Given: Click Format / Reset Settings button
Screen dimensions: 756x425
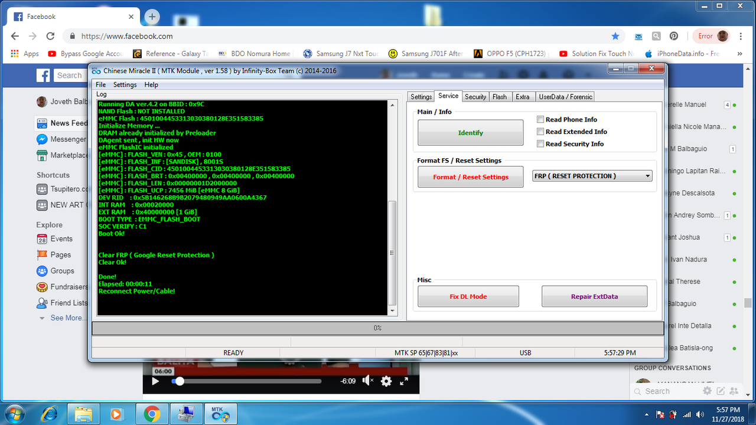Looking at the screenshot, I should click(470, 177).
